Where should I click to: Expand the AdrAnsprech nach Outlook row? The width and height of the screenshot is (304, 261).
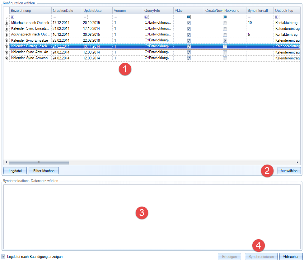7,35
